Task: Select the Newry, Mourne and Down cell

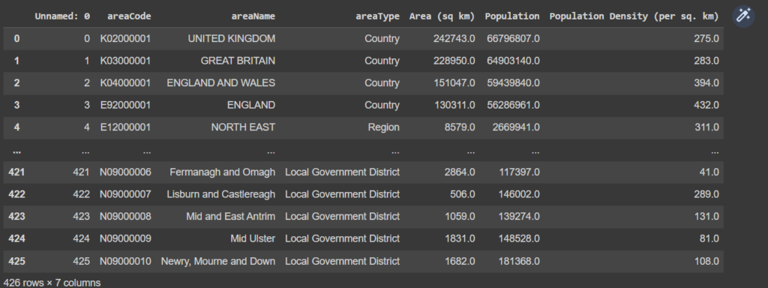Action: [218, 261]
